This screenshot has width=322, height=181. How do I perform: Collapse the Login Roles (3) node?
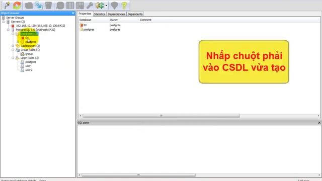click(13, 58)
